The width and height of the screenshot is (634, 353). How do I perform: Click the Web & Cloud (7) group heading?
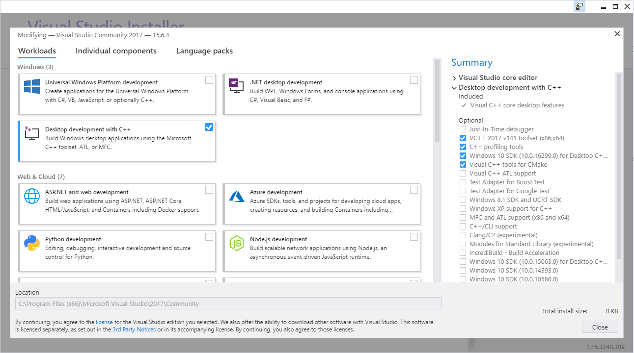(x=41, y=176)
